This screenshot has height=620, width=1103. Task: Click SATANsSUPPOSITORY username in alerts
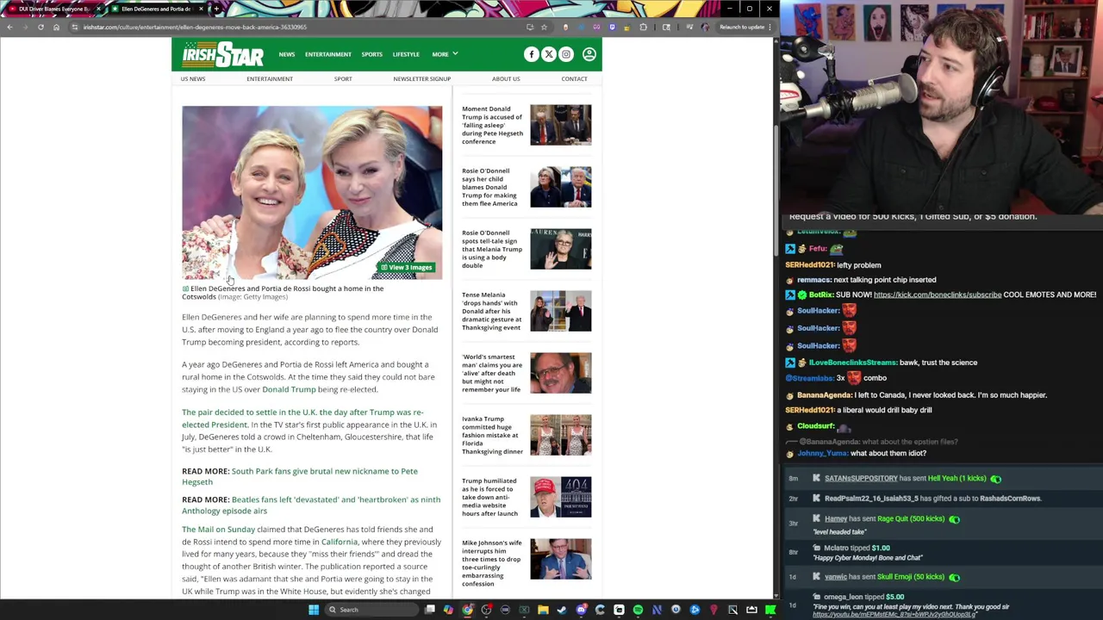click(x=861, y=478)
